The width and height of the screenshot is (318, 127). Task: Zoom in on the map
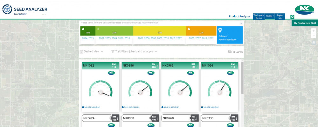coord(314,31)
